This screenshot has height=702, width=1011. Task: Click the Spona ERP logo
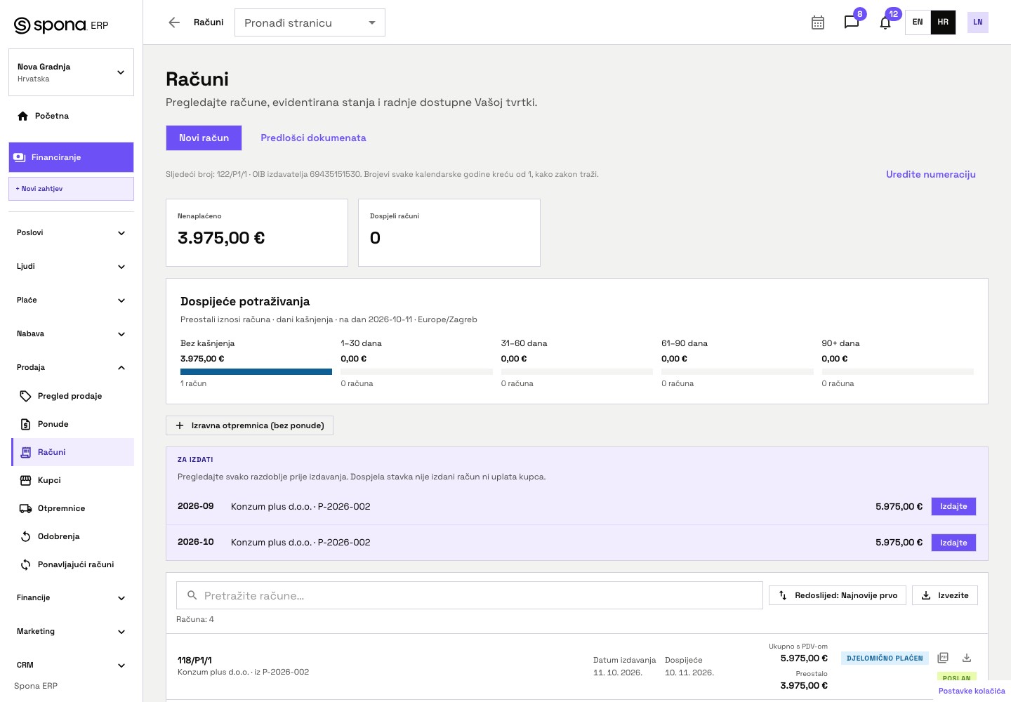pos(61,25)
